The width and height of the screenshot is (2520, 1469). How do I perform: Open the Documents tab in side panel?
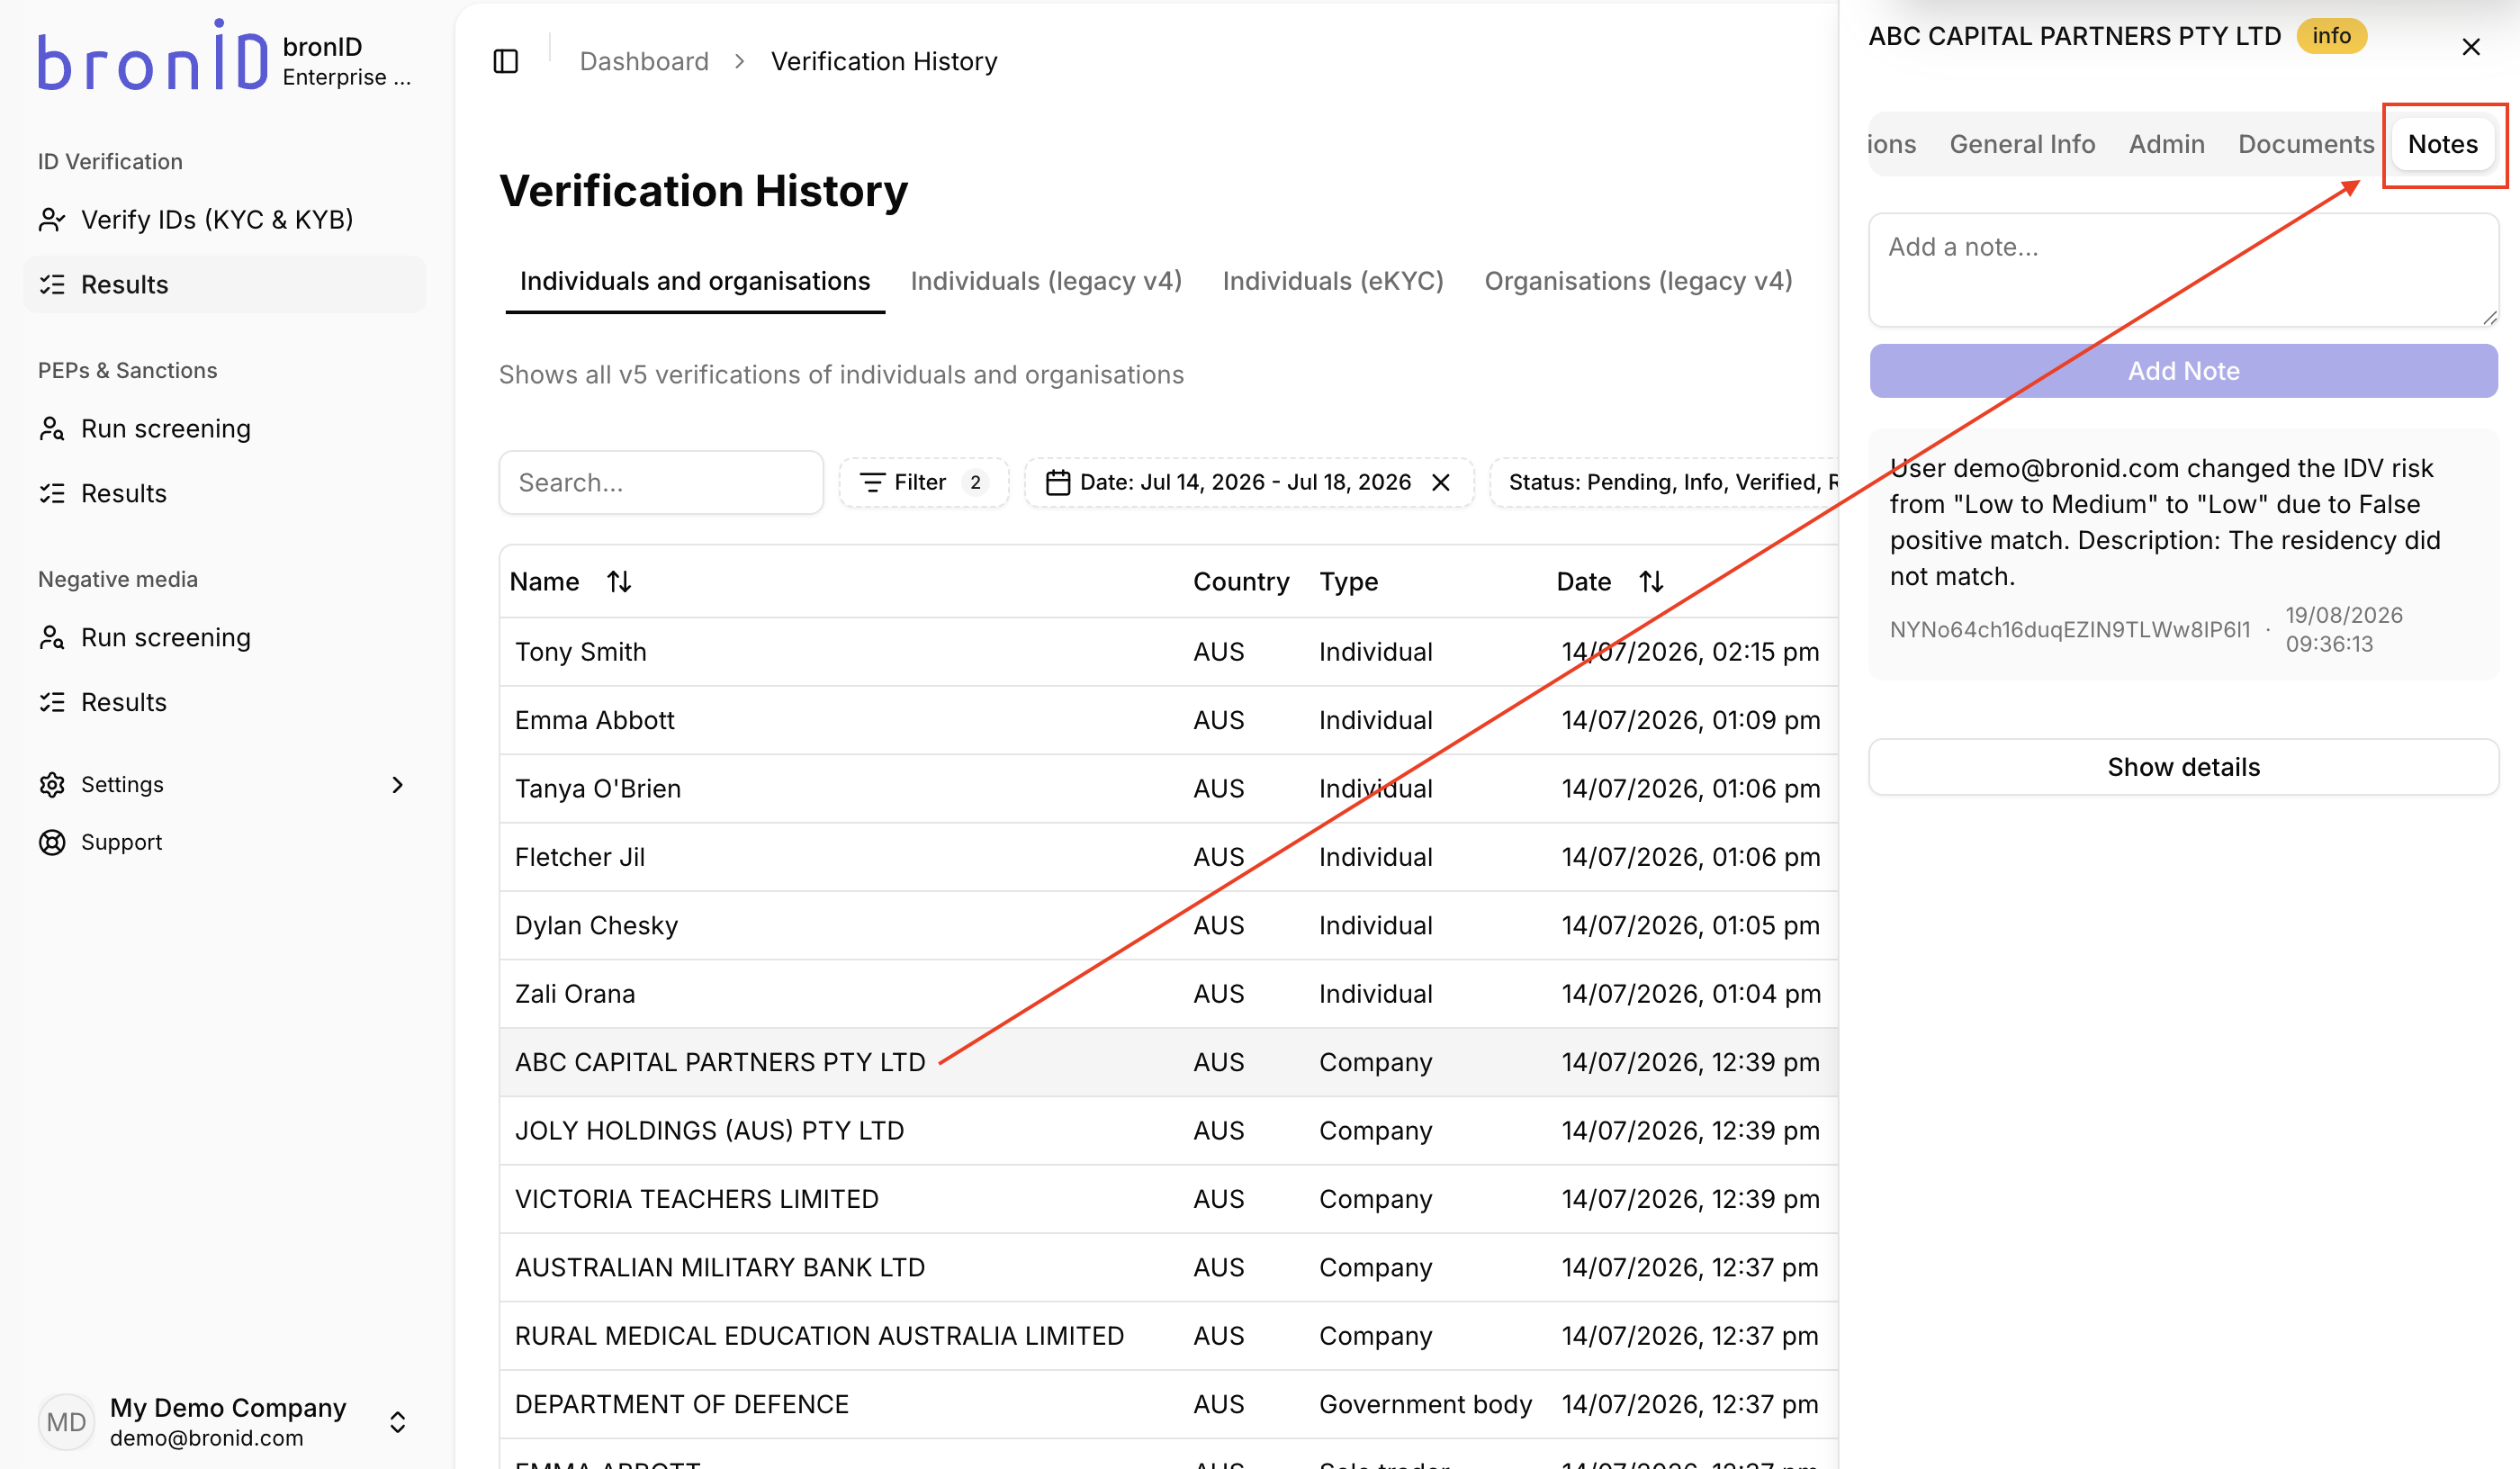click(2306, 145)
